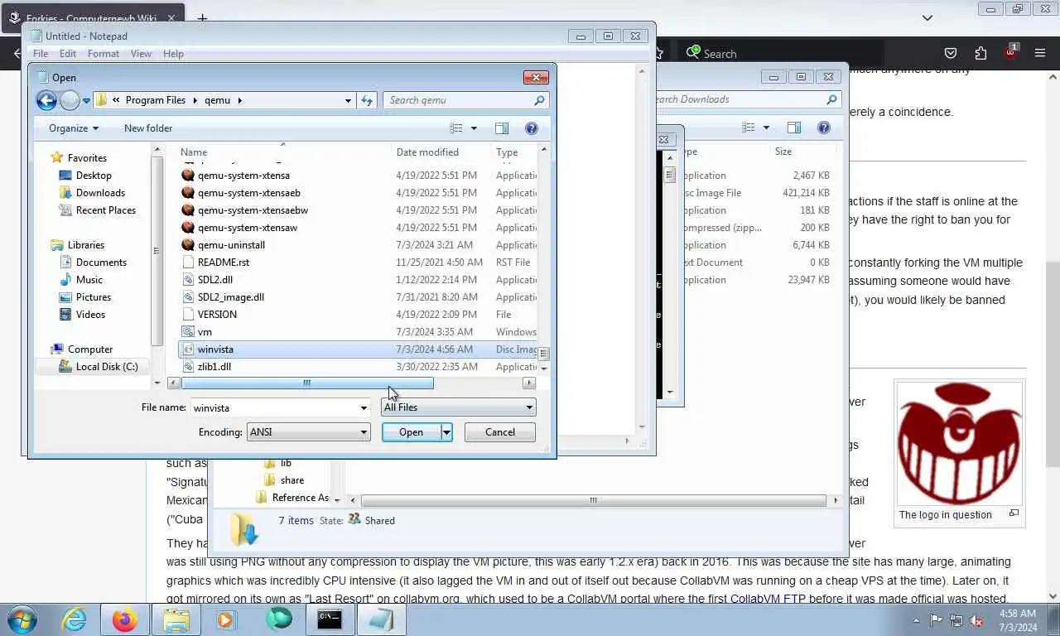Screen dimensions: 1060x636
Task: Open Windows Explorer from taskbar
Action: tap(176, 619)
